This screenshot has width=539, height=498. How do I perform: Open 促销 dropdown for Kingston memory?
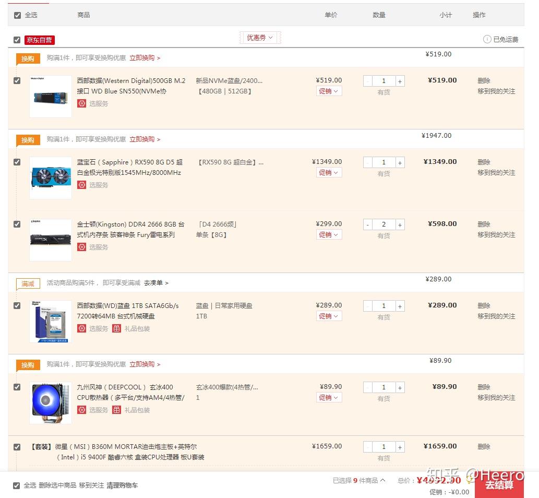tap(329, 234)
